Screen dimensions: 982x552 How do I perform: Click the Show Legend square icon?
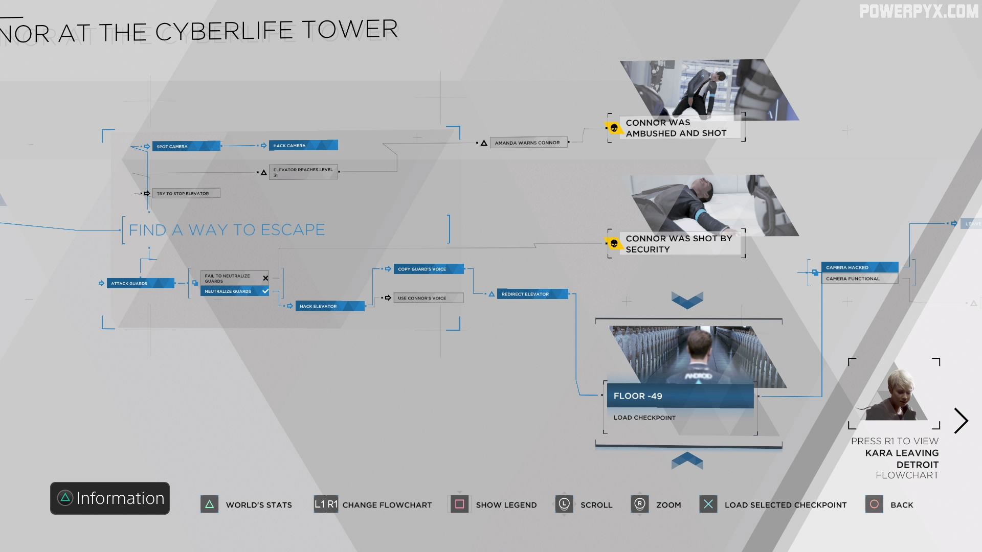coord(459,504)
